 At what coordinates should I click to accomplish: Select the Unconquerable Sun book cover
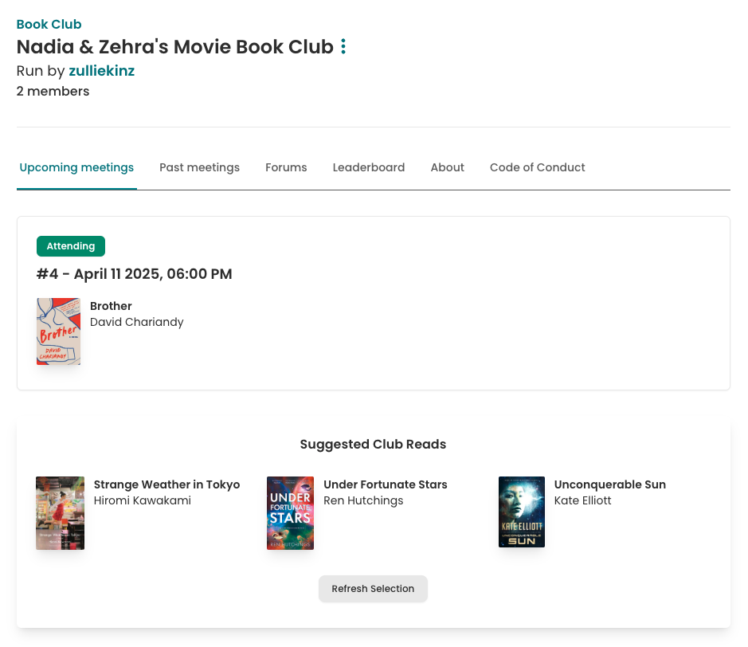tap(522, 512)
